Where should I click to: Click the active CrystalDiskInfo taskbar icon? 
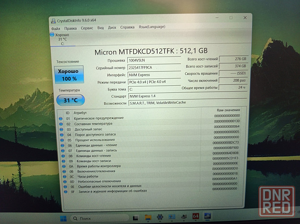coord(208,216)
